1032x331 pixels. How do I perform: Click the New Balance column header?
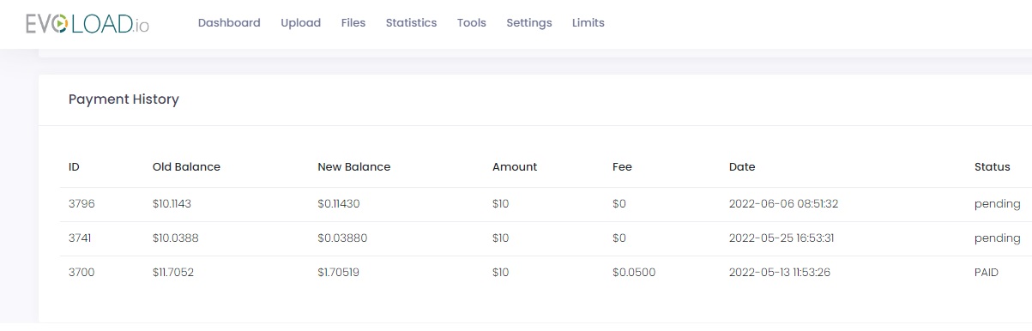pos(353,167)
